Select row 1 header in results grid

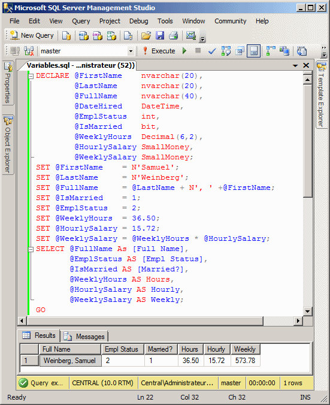click(29, 360)
